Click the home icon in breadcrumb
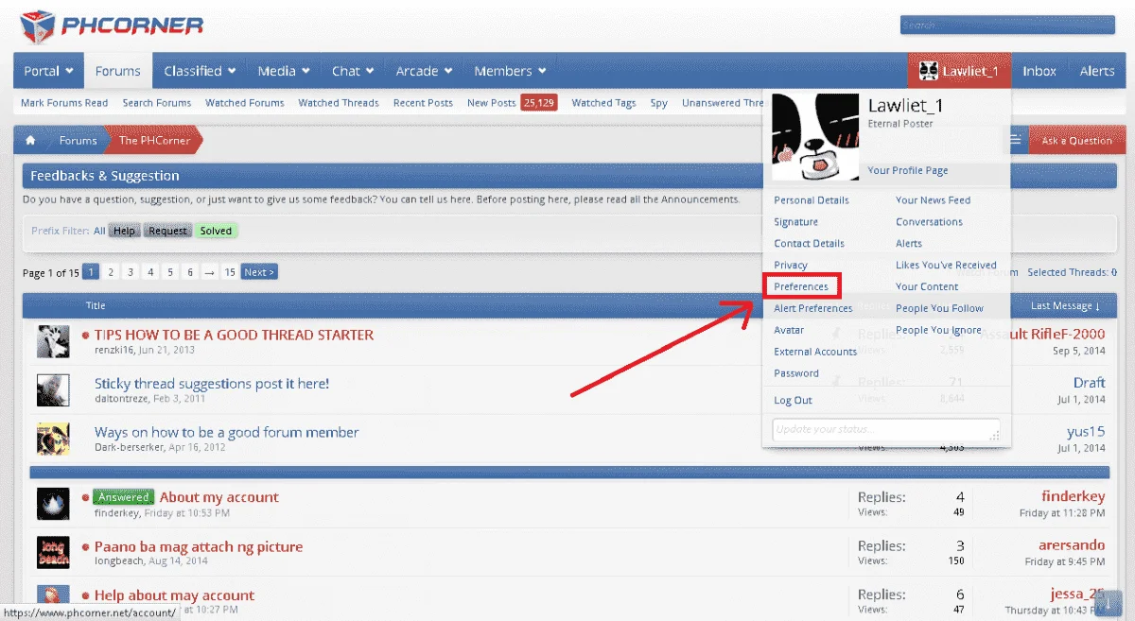 [x=31, y=141]
